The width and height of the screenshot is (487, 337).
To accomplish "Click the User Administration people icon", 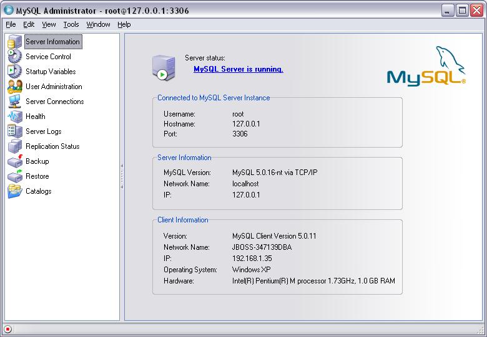I will pos(14,87).
